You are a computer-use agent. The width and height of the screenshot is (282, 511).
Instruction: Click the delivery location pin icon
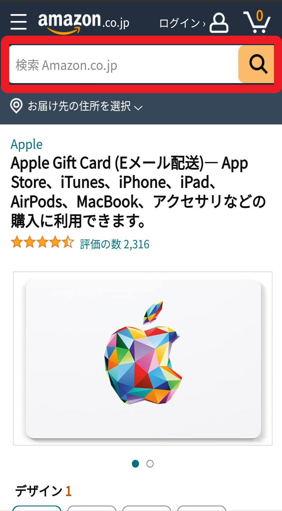click(16, 106)
